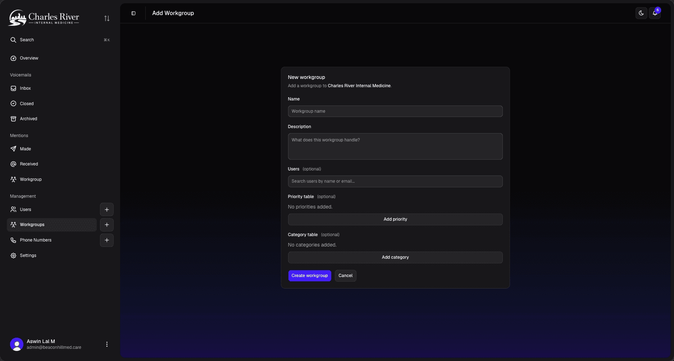Open the Workgroup mentions icon
Screen dimensions: 674x361
13,179
